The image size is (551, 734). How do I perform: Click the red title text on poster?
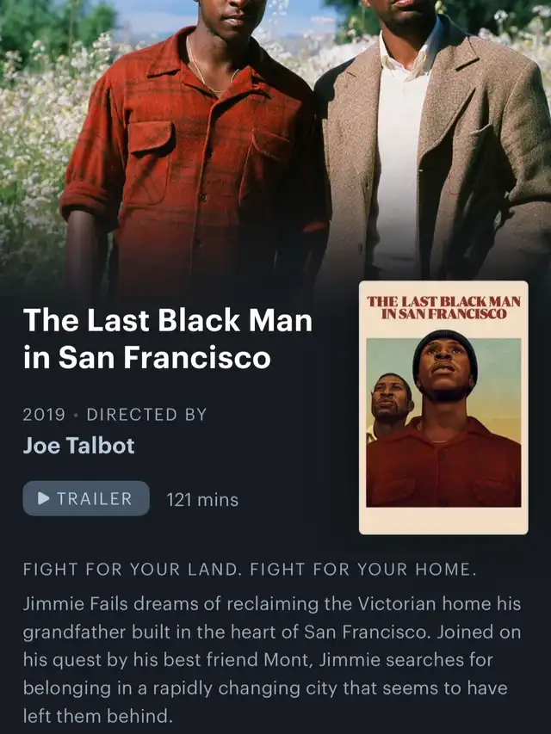(443, 307)
